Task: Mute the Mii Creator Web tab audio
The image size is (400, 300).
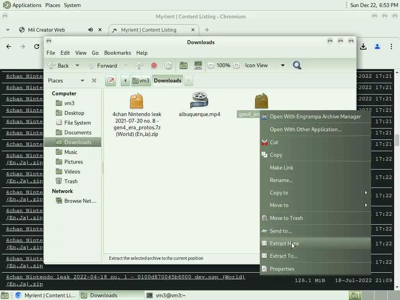Action: [91, 30]
